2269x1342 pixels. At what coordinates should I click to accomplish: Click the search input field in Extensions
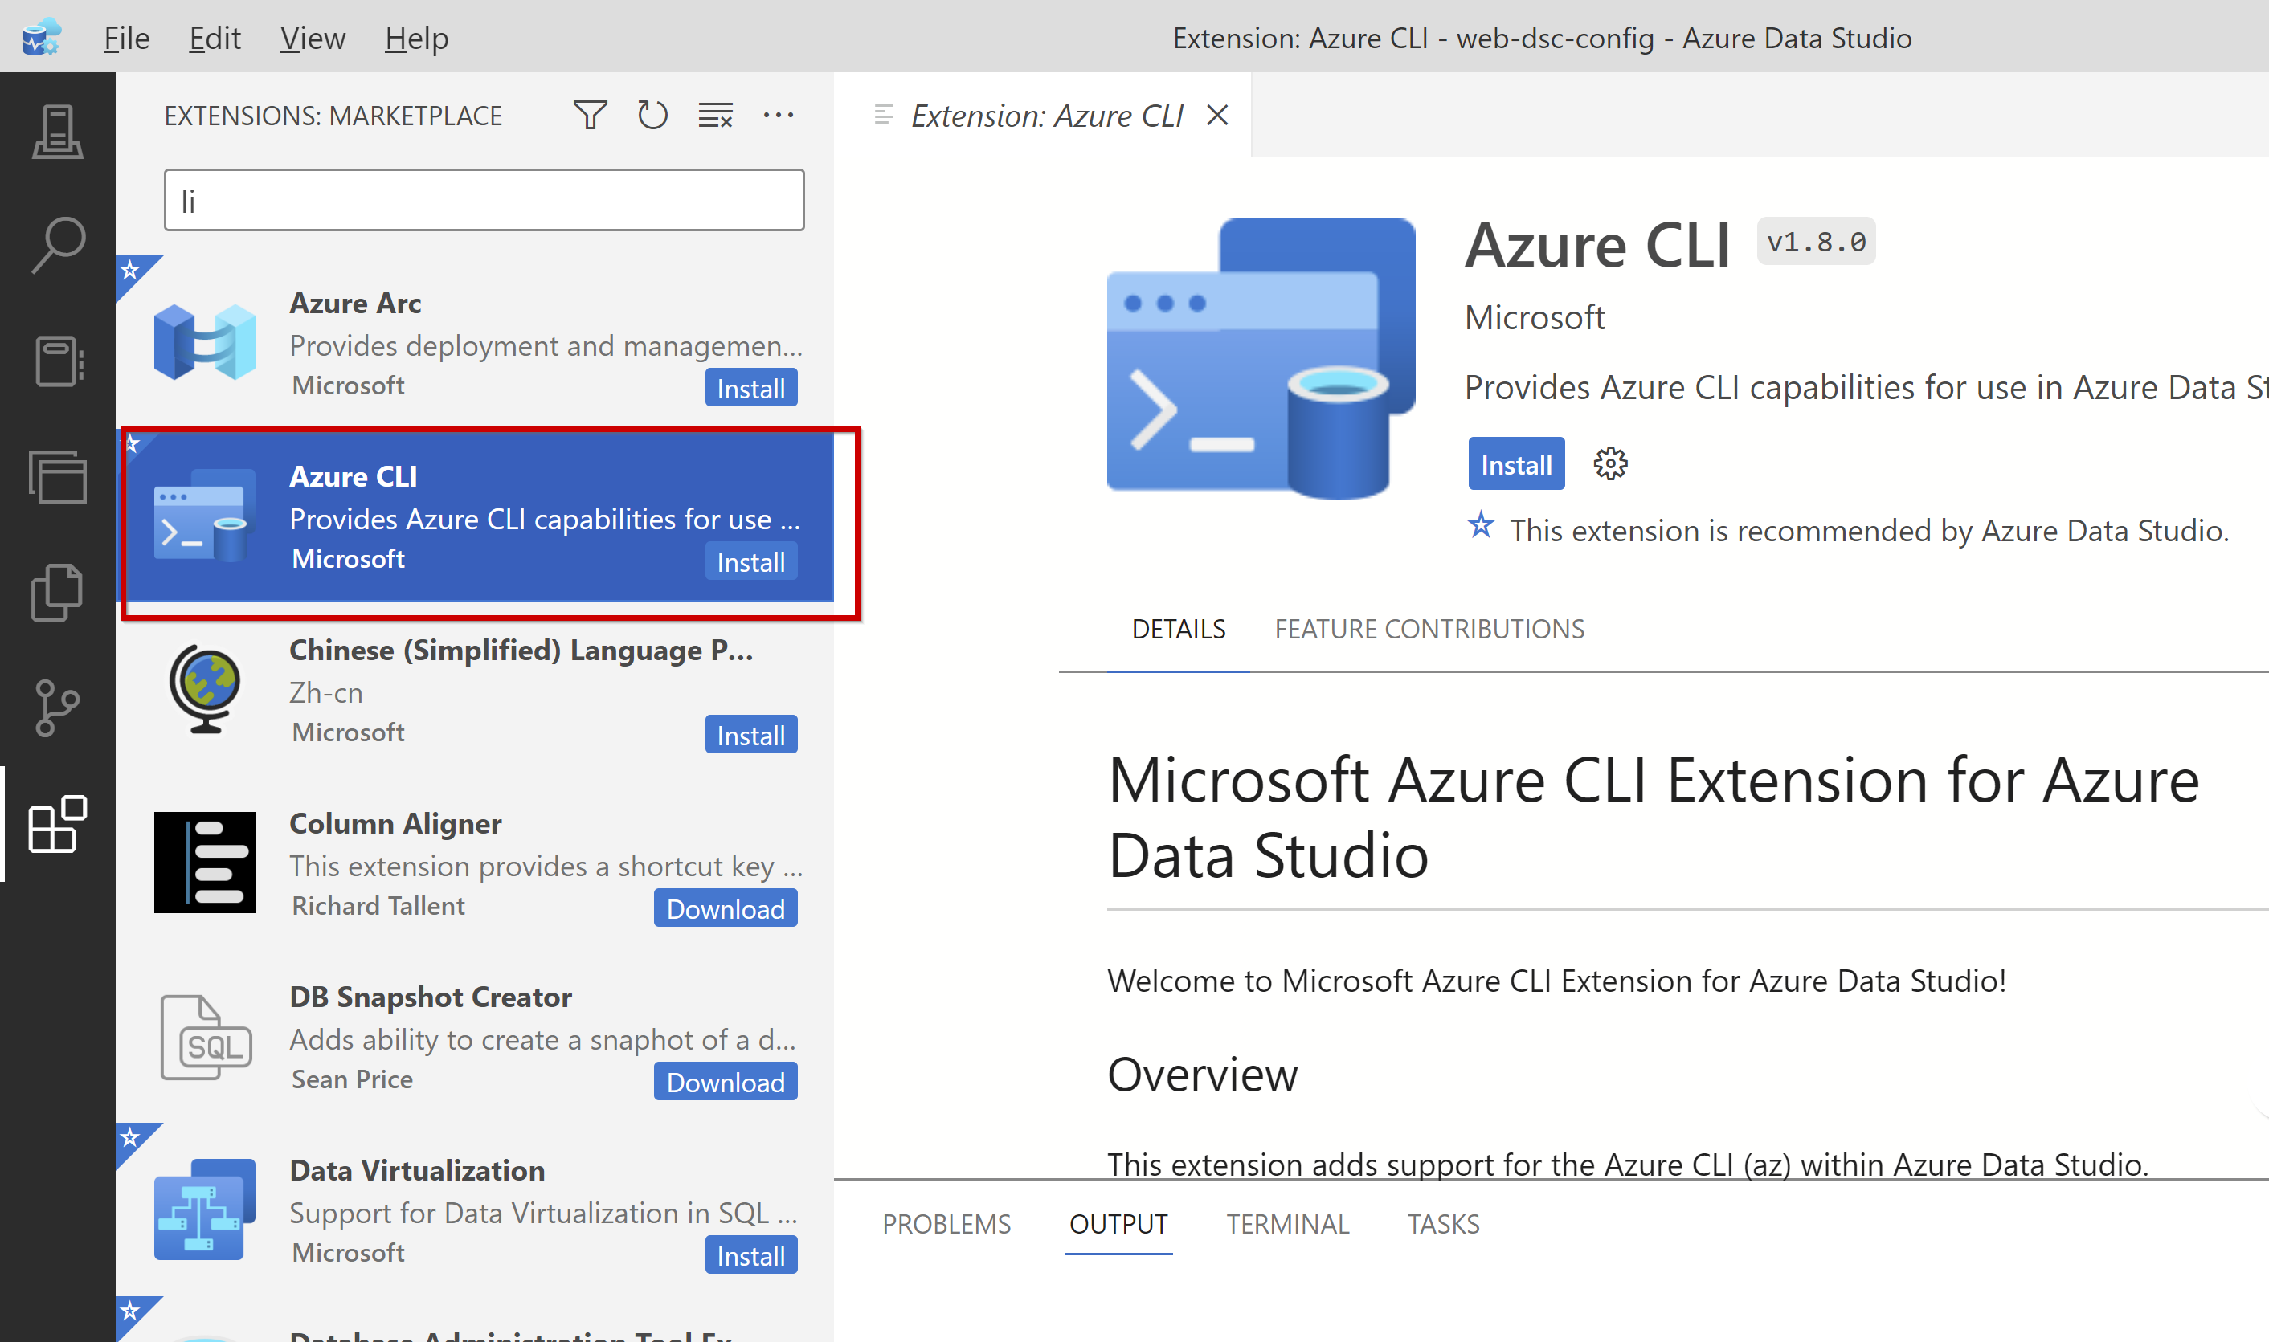click(x=481, y=198)
